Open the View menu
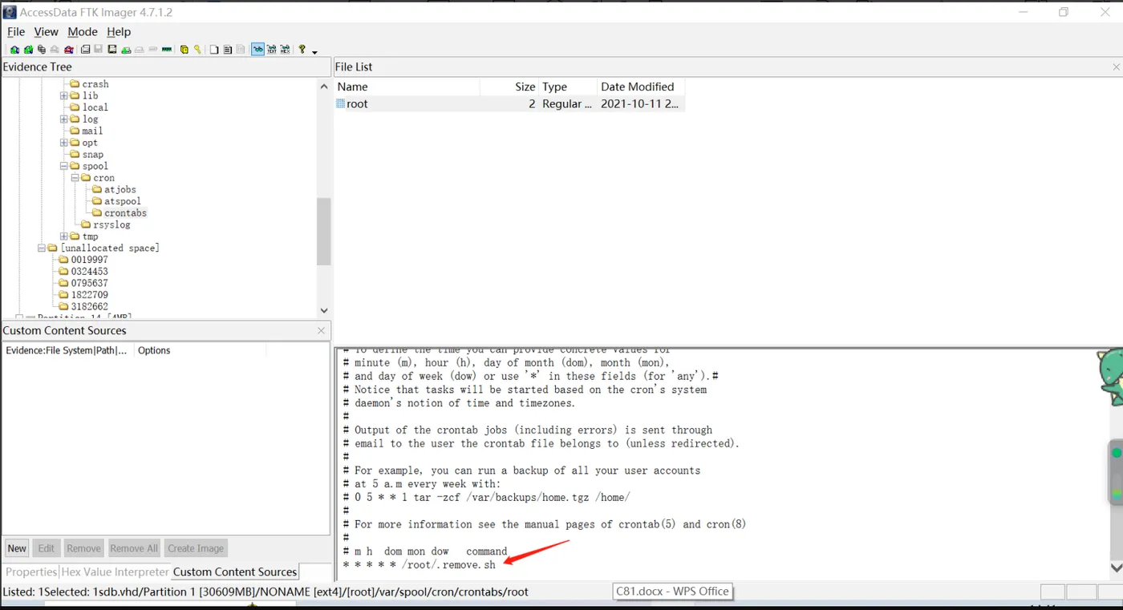Viewport: 1123px width, 610px height. [x=46, y=32]
